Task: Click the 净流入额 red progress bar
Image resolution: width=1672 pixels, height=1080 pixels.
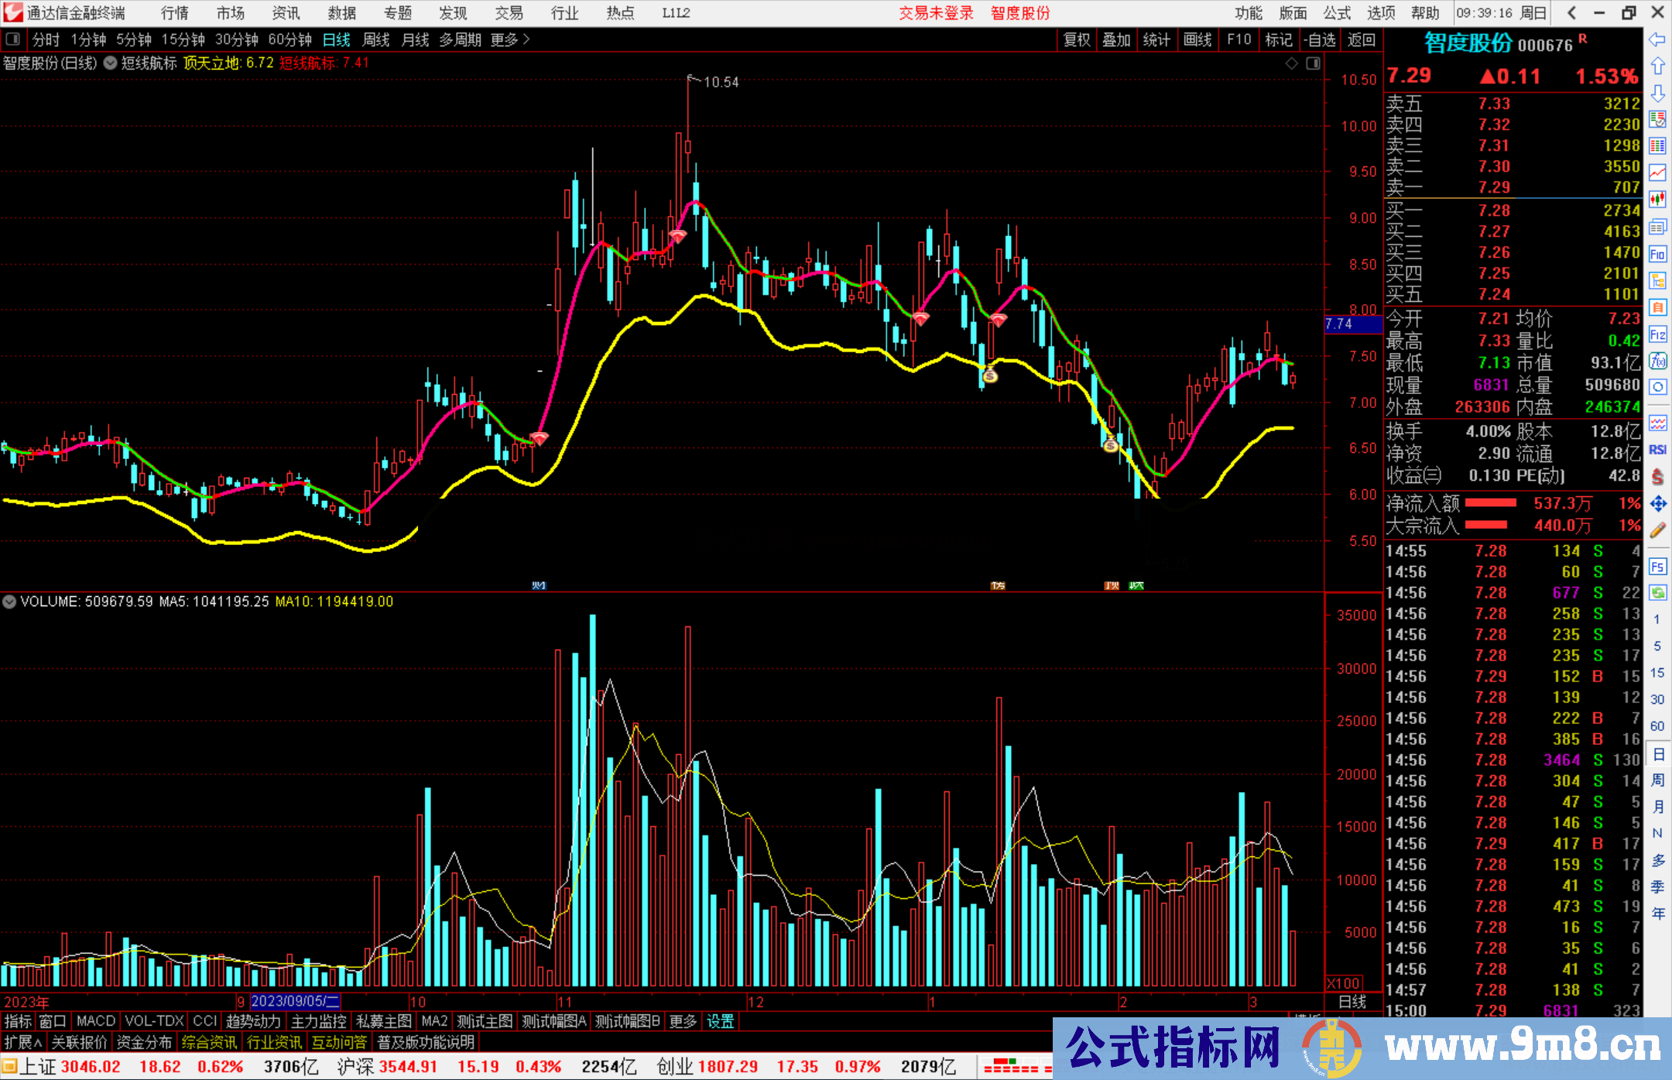Action: point(1491,503)
